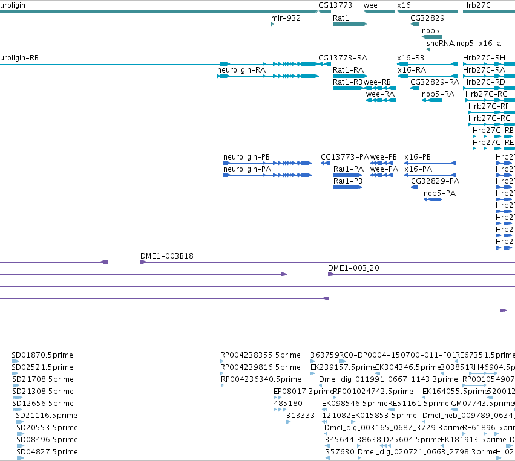
Task: Open the RP004239816.5prime EST
Action: [x=221, y=373]
